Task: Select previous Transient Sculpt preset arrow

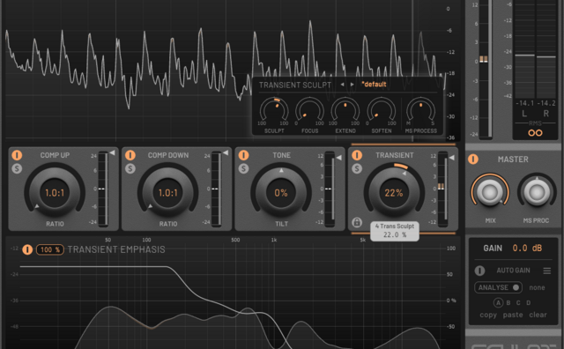Action: point(342,85)
